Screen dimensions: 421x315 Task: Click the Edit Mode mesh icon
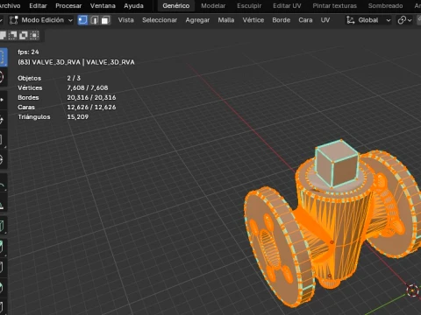coord(13,20)
